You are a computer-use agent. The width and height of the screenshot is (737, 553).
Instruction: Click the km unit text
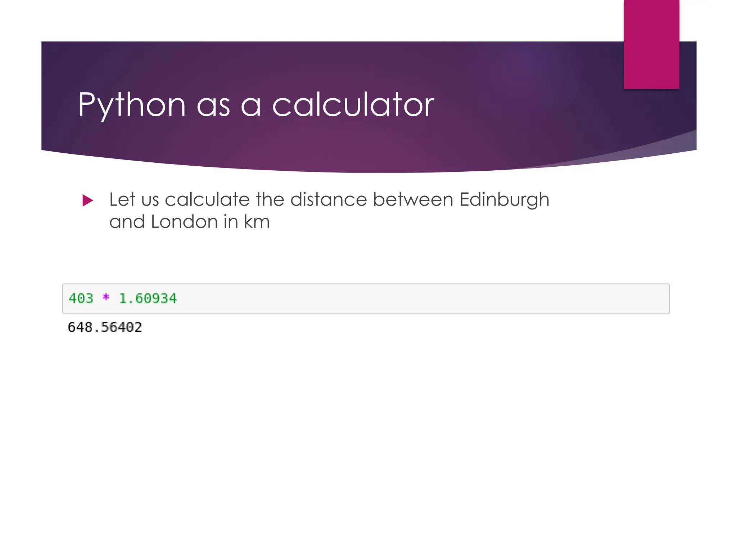pyautogui.click(x=257, y=221)
